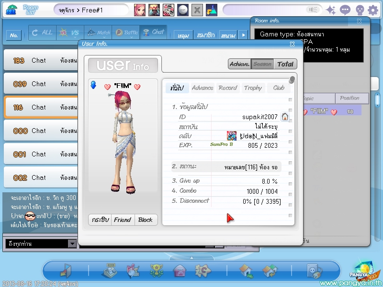Click the house icon next to supakit2007

(x=285, y=117)
